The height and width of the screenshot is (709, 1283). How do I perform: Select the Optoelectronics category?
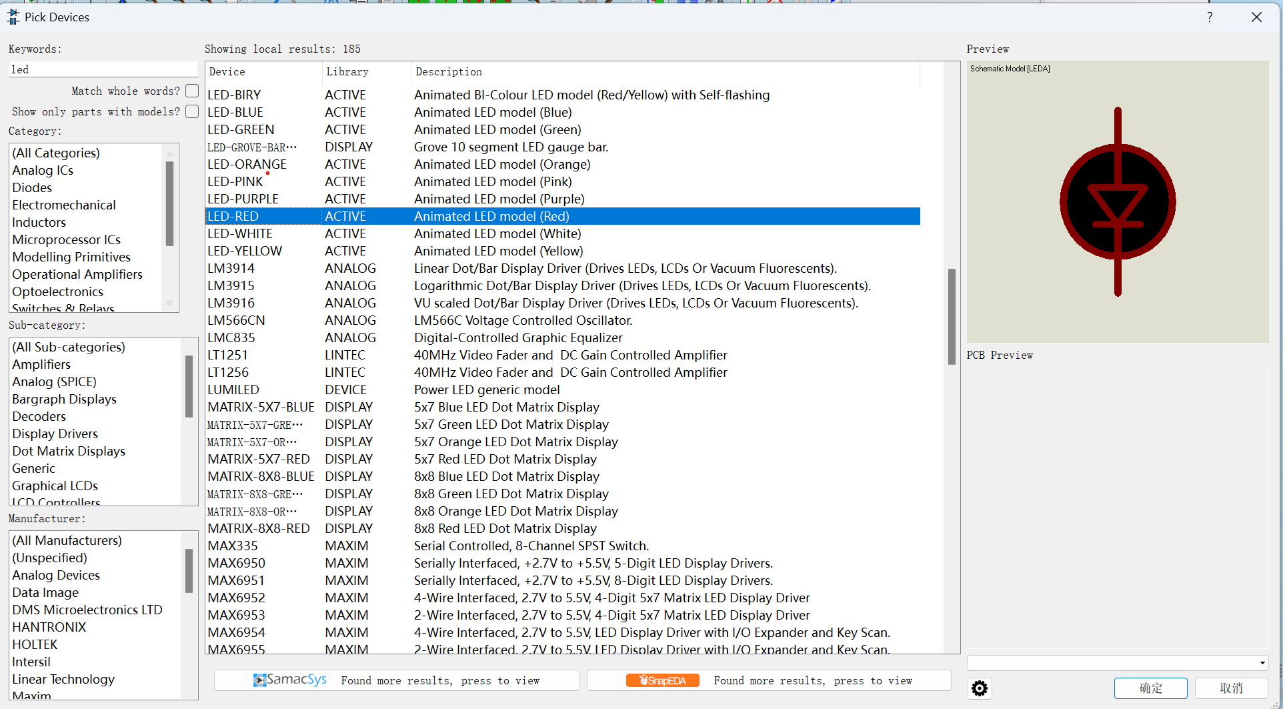pyautogui.click(x=57, y=291)
